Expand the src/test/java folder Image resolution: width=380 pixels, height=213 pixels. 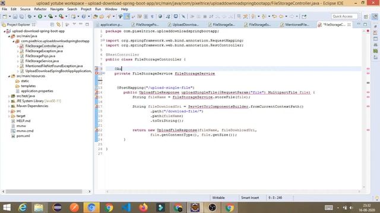[x=9, y=96]
